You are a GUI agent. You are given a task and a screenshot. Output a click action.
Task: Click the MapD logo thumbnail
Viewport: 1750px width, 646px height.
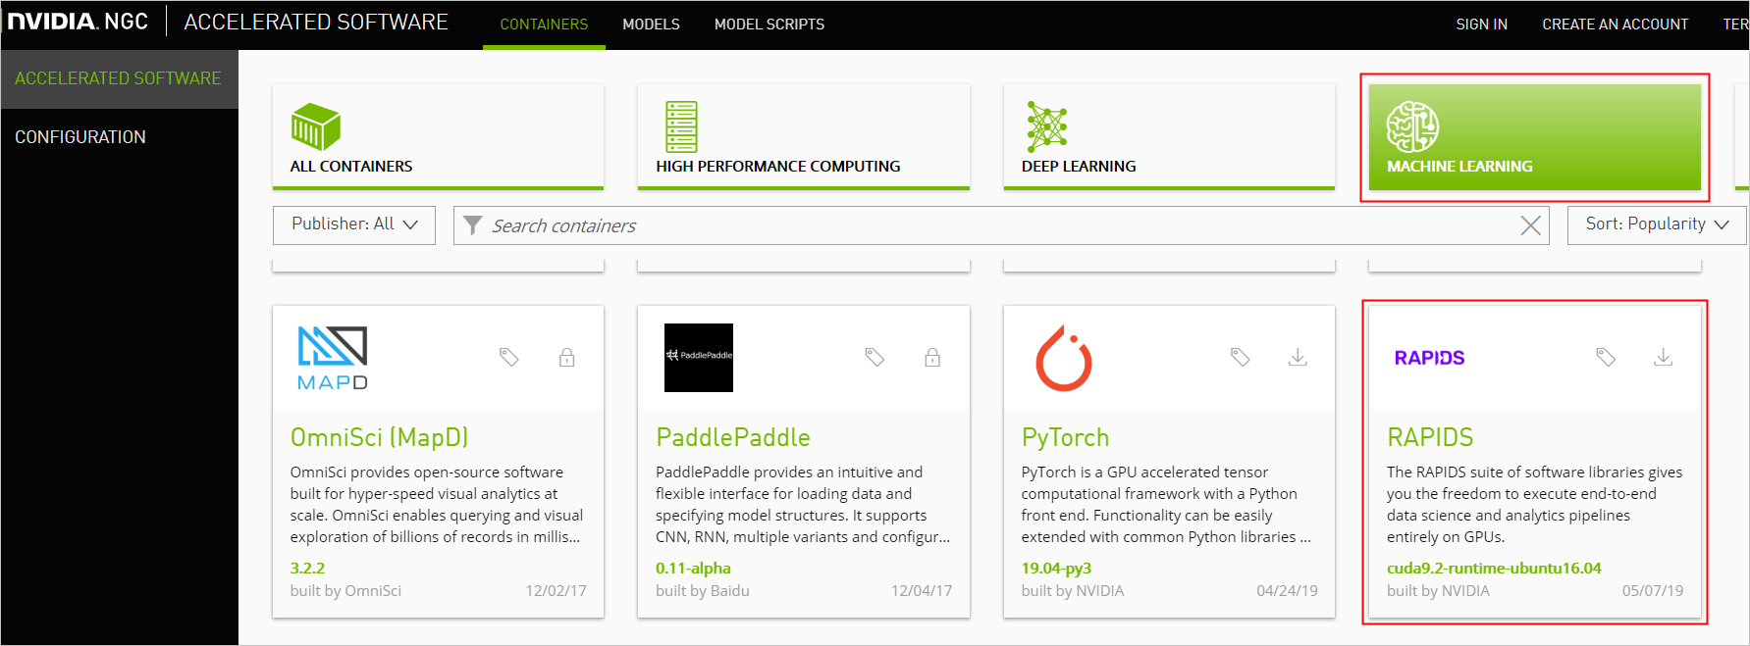(333, 358)
